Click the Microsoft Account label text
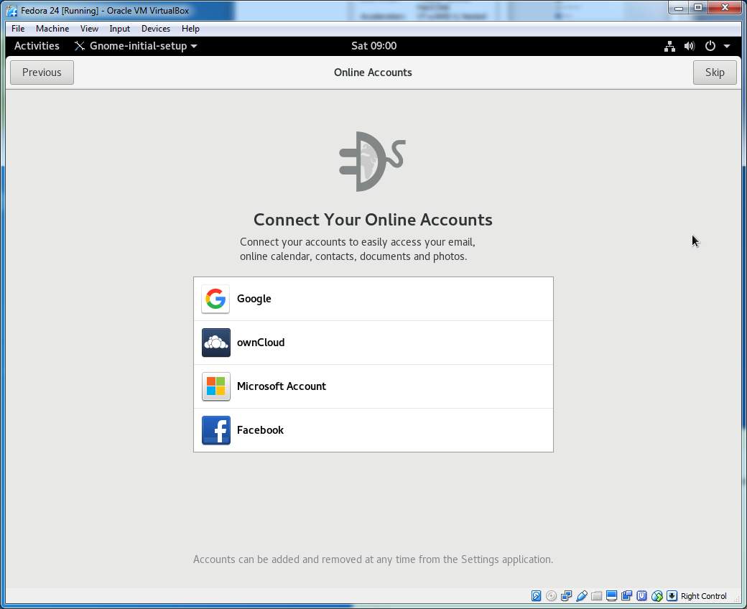747x609 pixels. [x=282, y=386]
